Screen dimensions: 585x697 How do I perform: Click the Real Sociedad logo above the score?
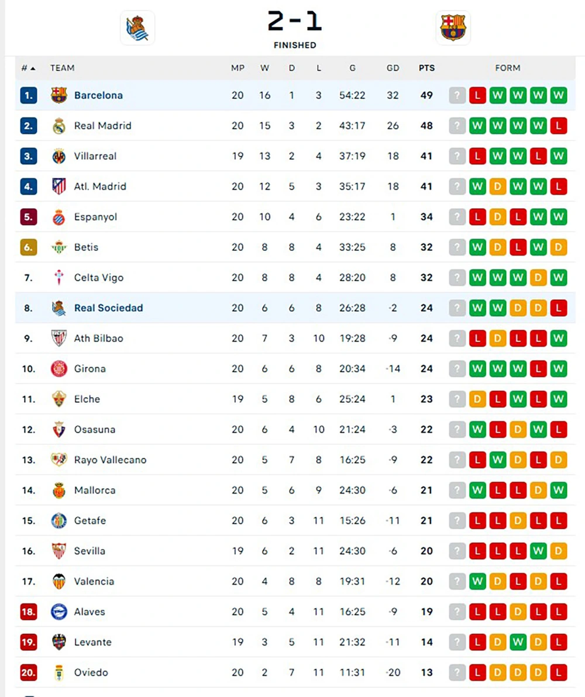[137, 27]
